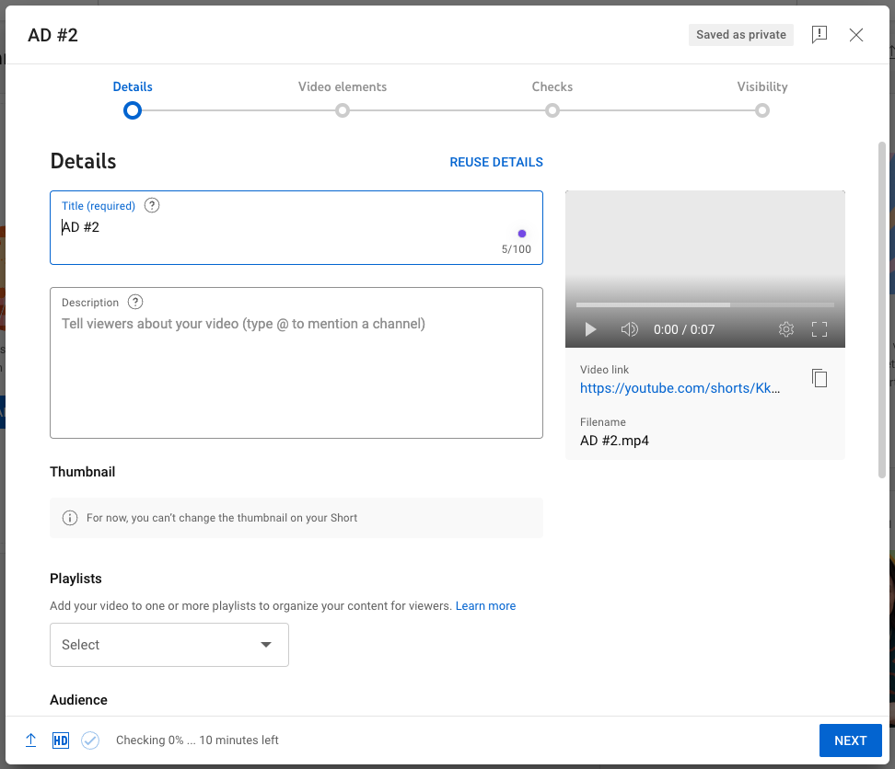The width and height of the screenshot is (895, 769).
Task: Click the upload arrow status icon
Action: tap(30, 740)
